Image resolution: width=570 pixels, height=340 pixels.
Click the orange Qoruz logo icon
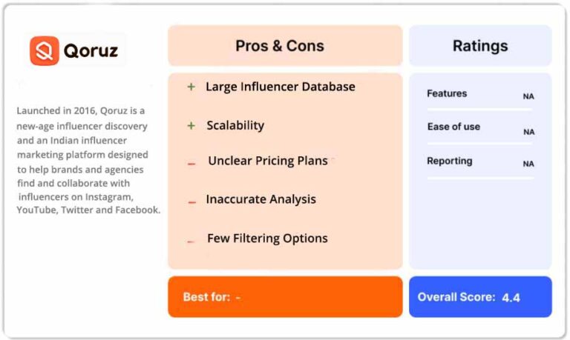[x=45, y=50]
